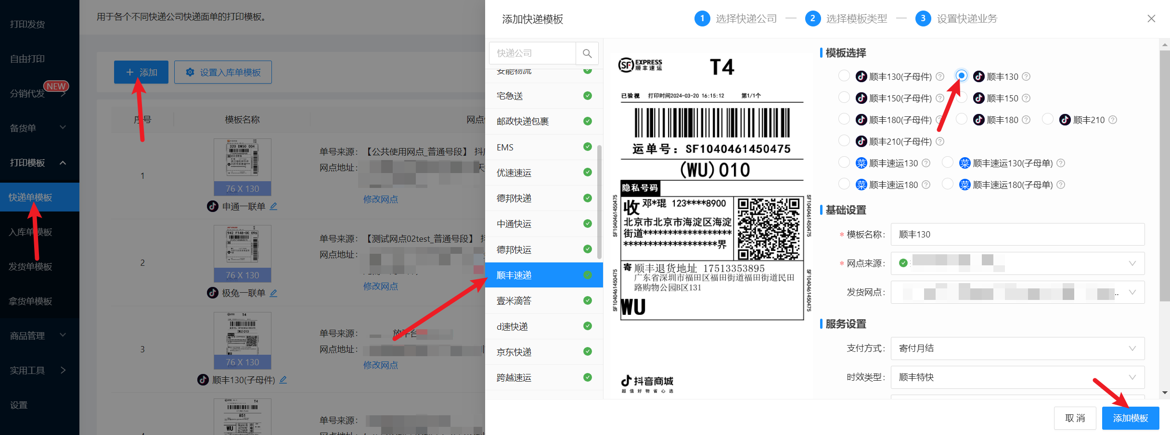Click the settings panel vertical scrollbar
This screenshot has height=435, width=1170.
pyautogui.click(x=1165, y=175)
